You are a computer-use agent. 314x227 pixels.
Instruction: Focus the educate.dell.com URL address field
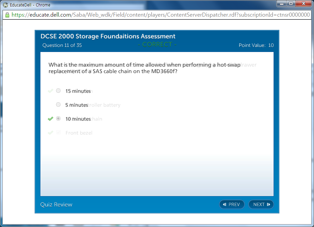coord(160,15)
